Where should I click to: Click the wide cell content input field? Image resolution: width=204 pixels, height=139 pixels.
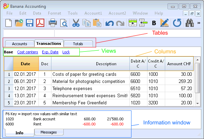pyautogui.click(x=127, y=33)
